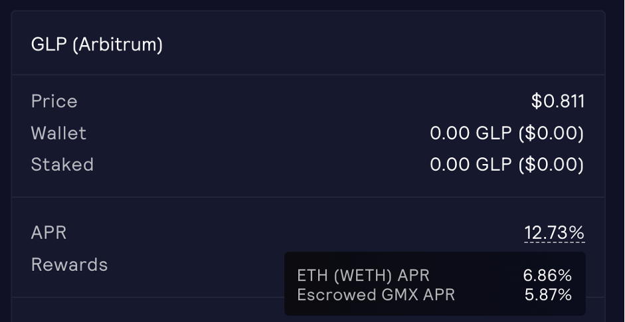Click the Staked 0.00 GLP amount

471,165
